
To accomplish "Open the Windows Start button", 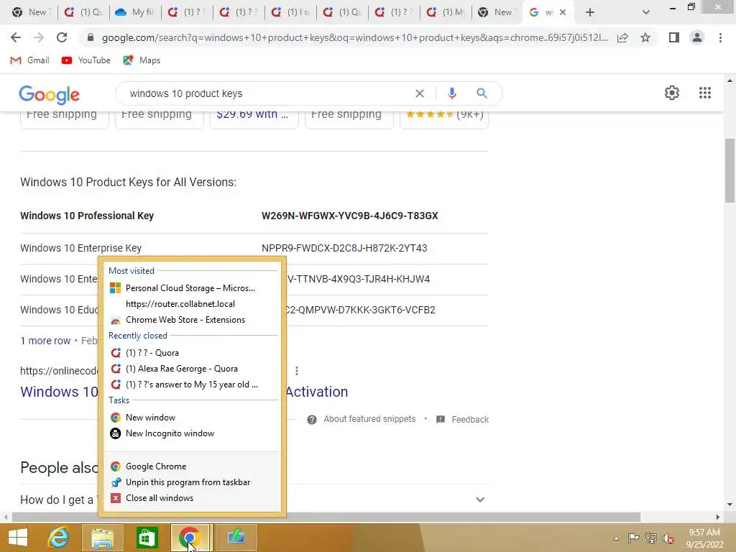I will [x=18, y=538].
